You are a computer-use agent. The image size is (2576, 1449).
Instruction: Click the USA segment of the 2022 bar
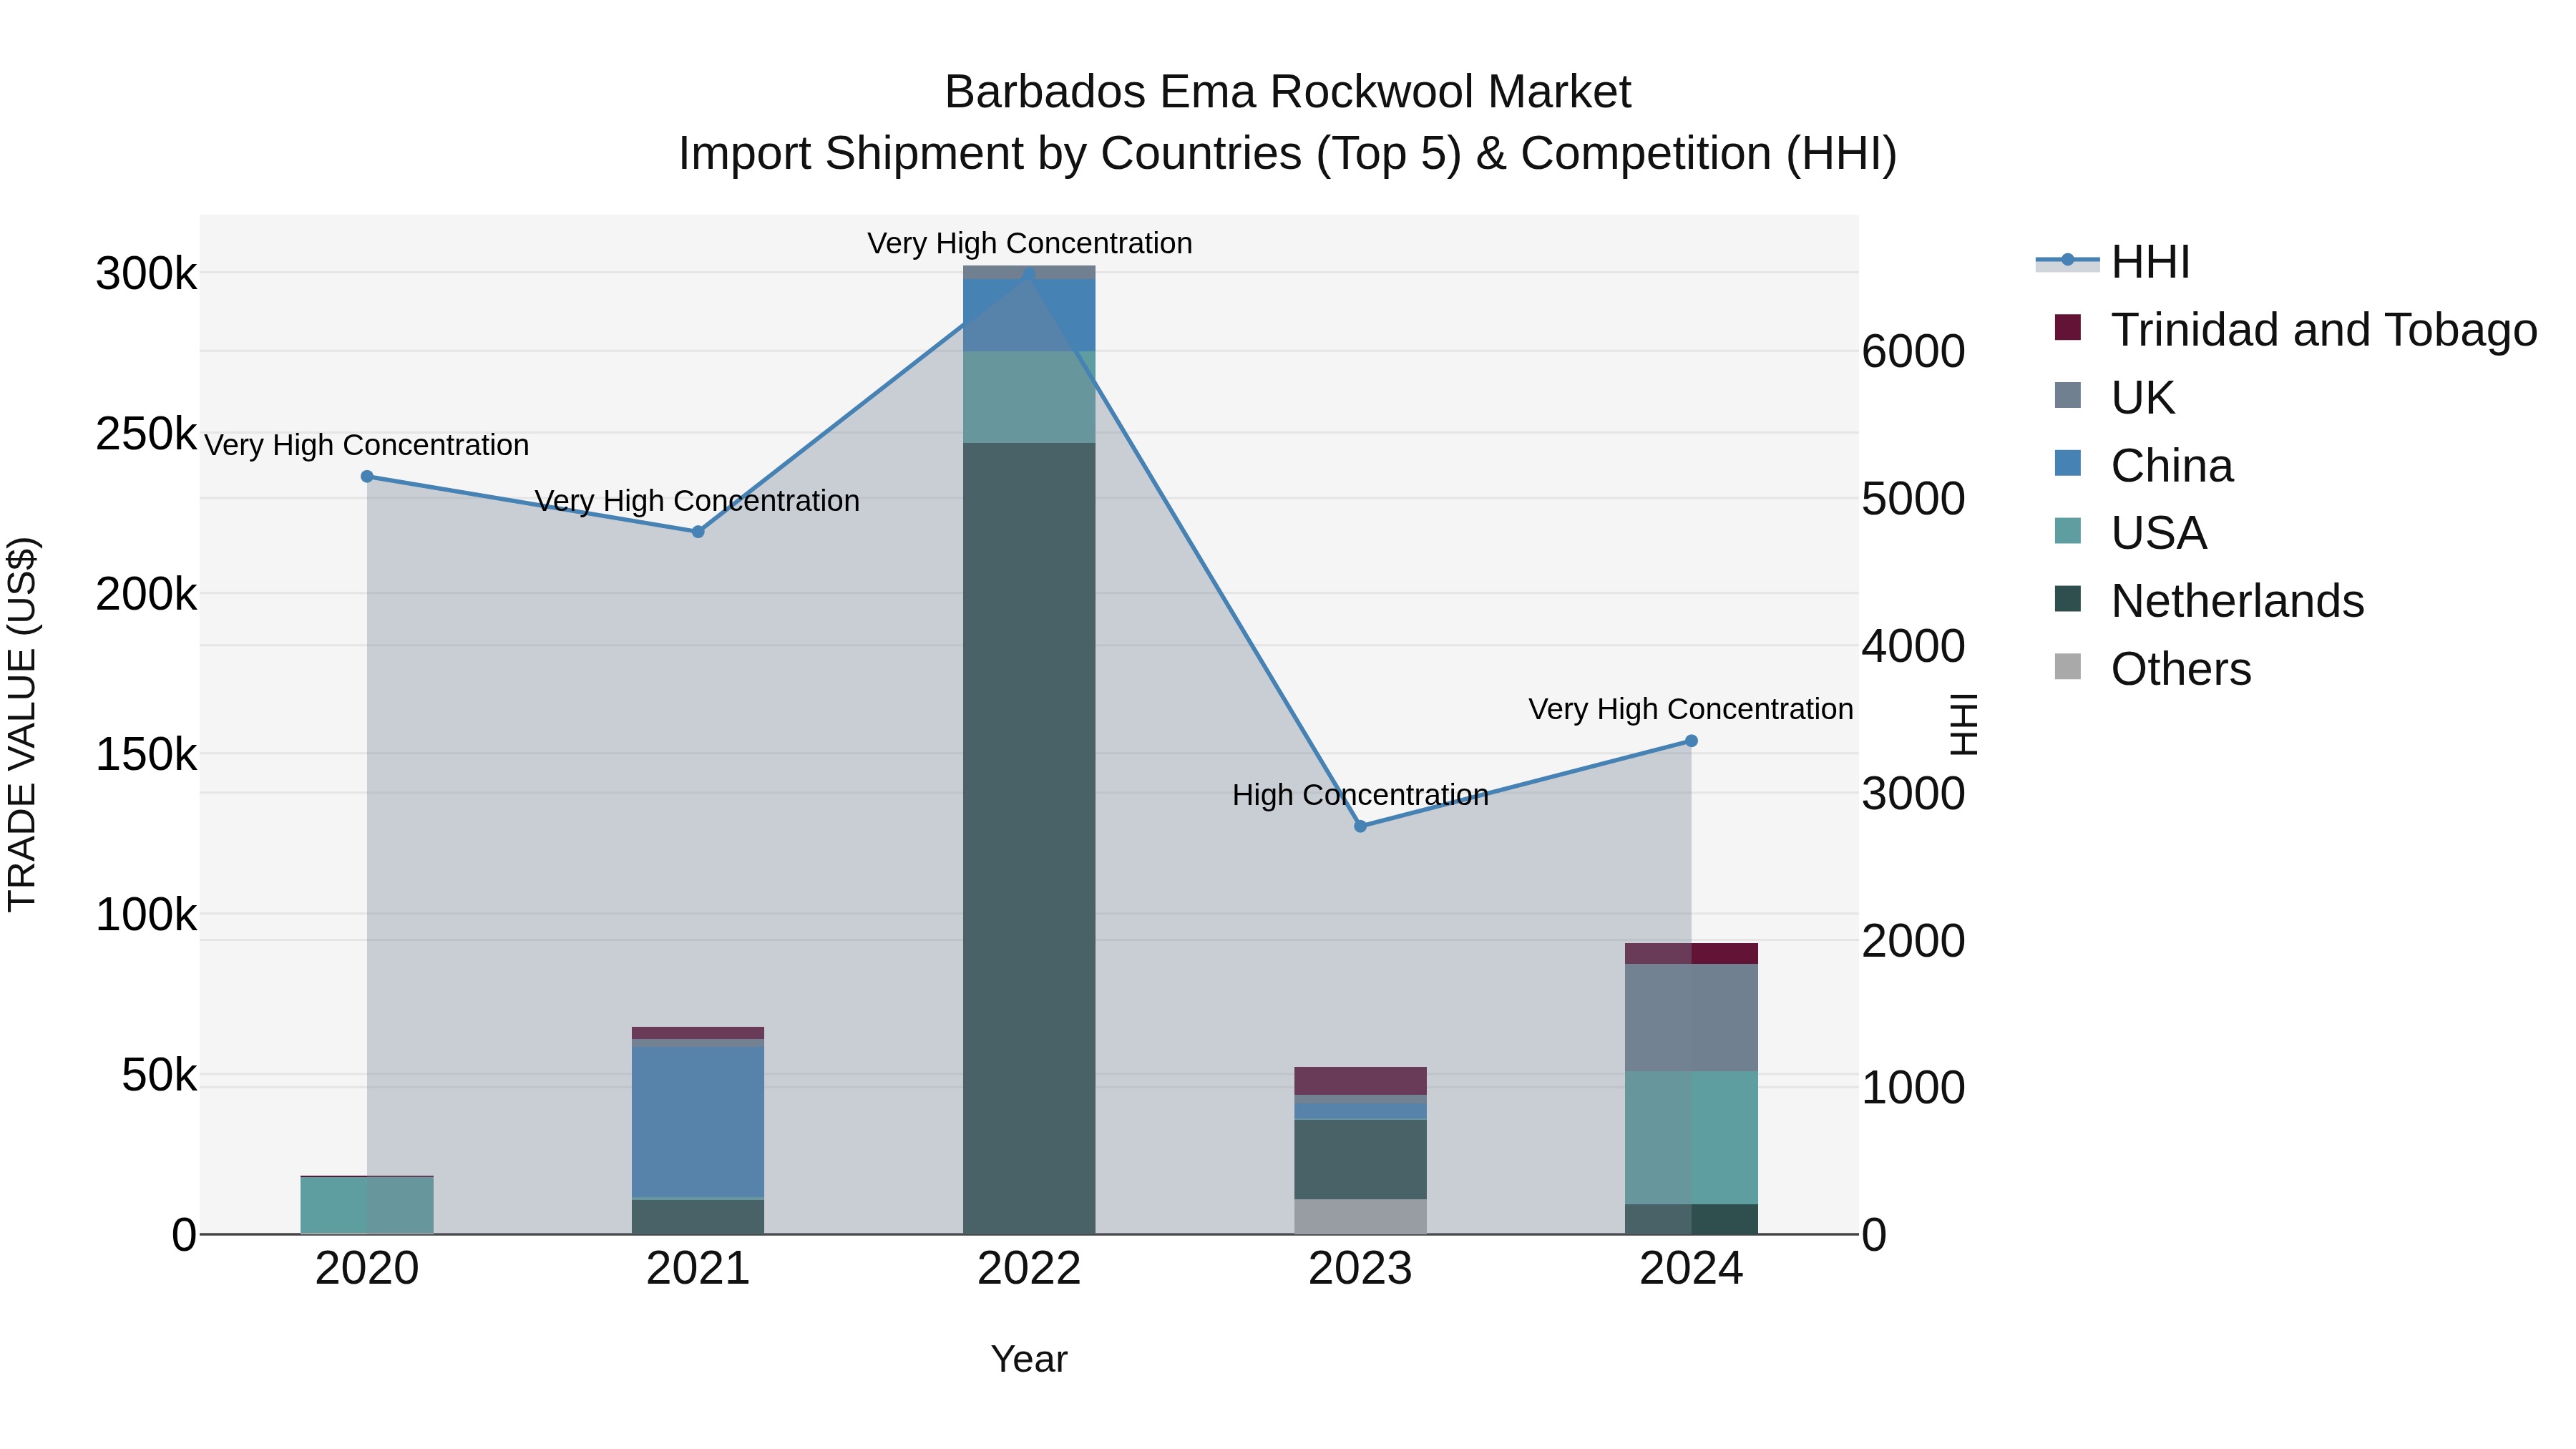[x=1029, y=397]
